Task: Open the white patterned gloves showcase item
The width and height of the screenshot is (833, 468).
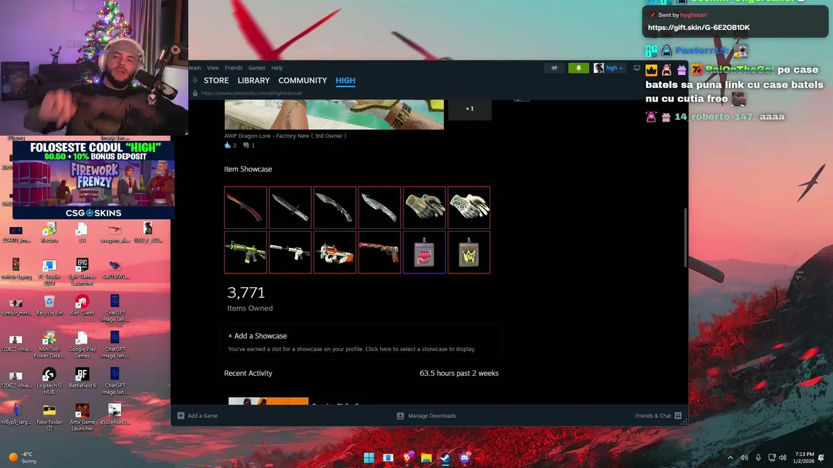Action: [x=469, y=208]
